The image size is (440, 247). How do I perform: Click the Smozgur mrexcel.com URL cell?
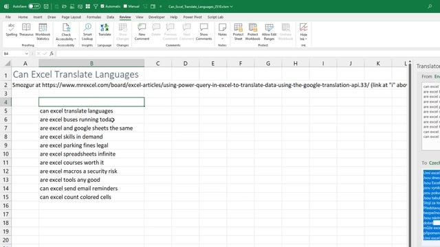[x=209, y=85]
